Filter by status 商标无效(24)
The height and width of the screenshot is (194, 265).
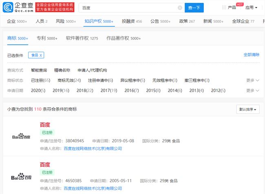tap(69, 81)
